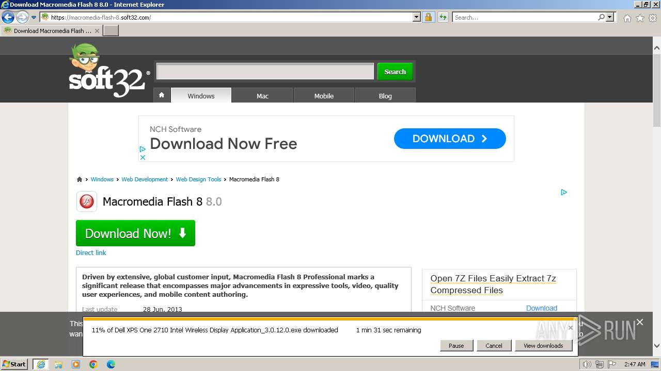Click the page scrollbar up arrow

coord(657,48)
